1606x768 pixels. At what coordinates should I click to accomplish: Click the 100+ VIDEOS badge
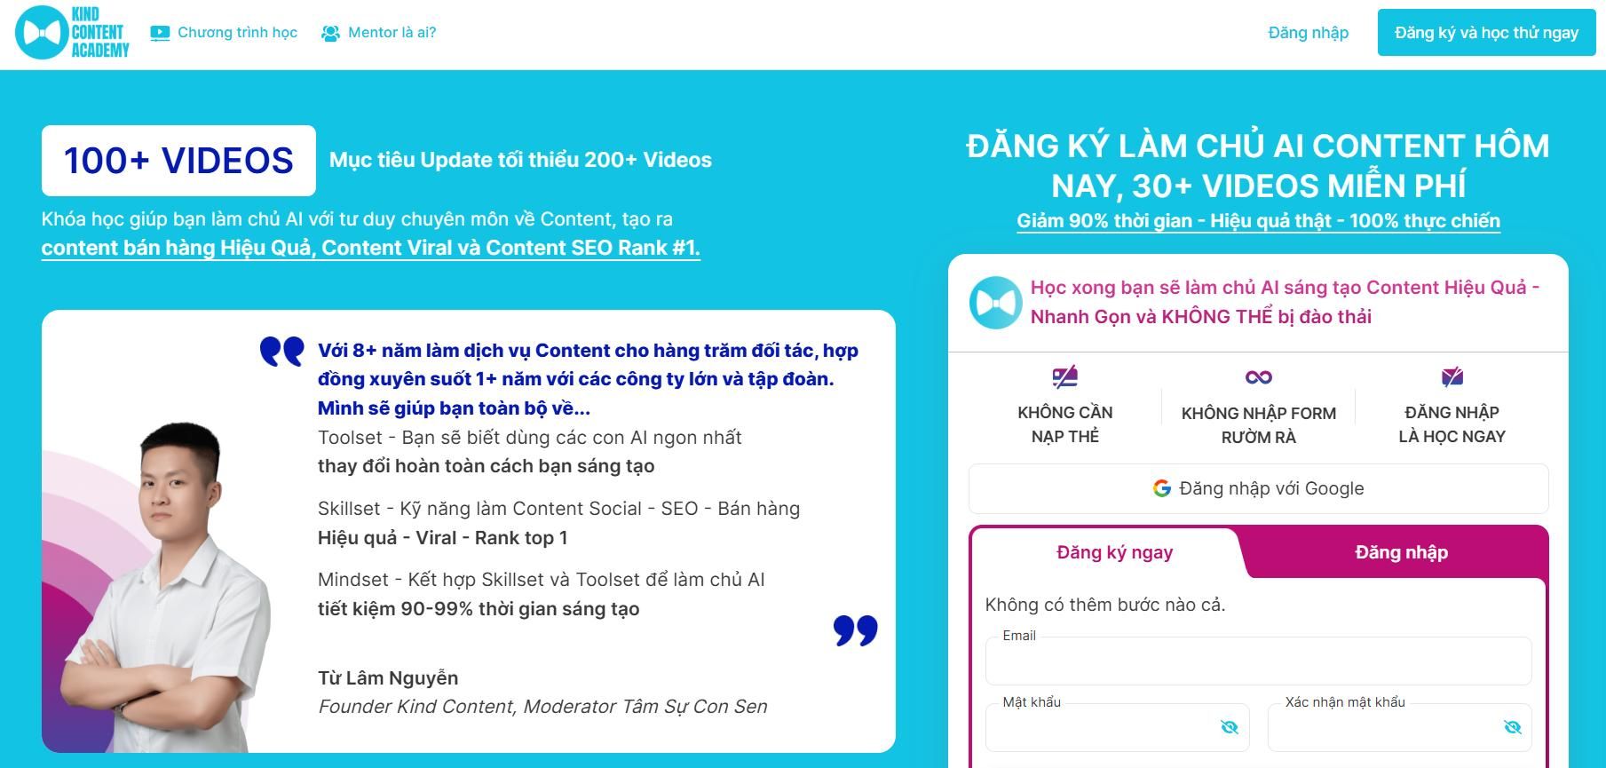(x=178, y=161)
